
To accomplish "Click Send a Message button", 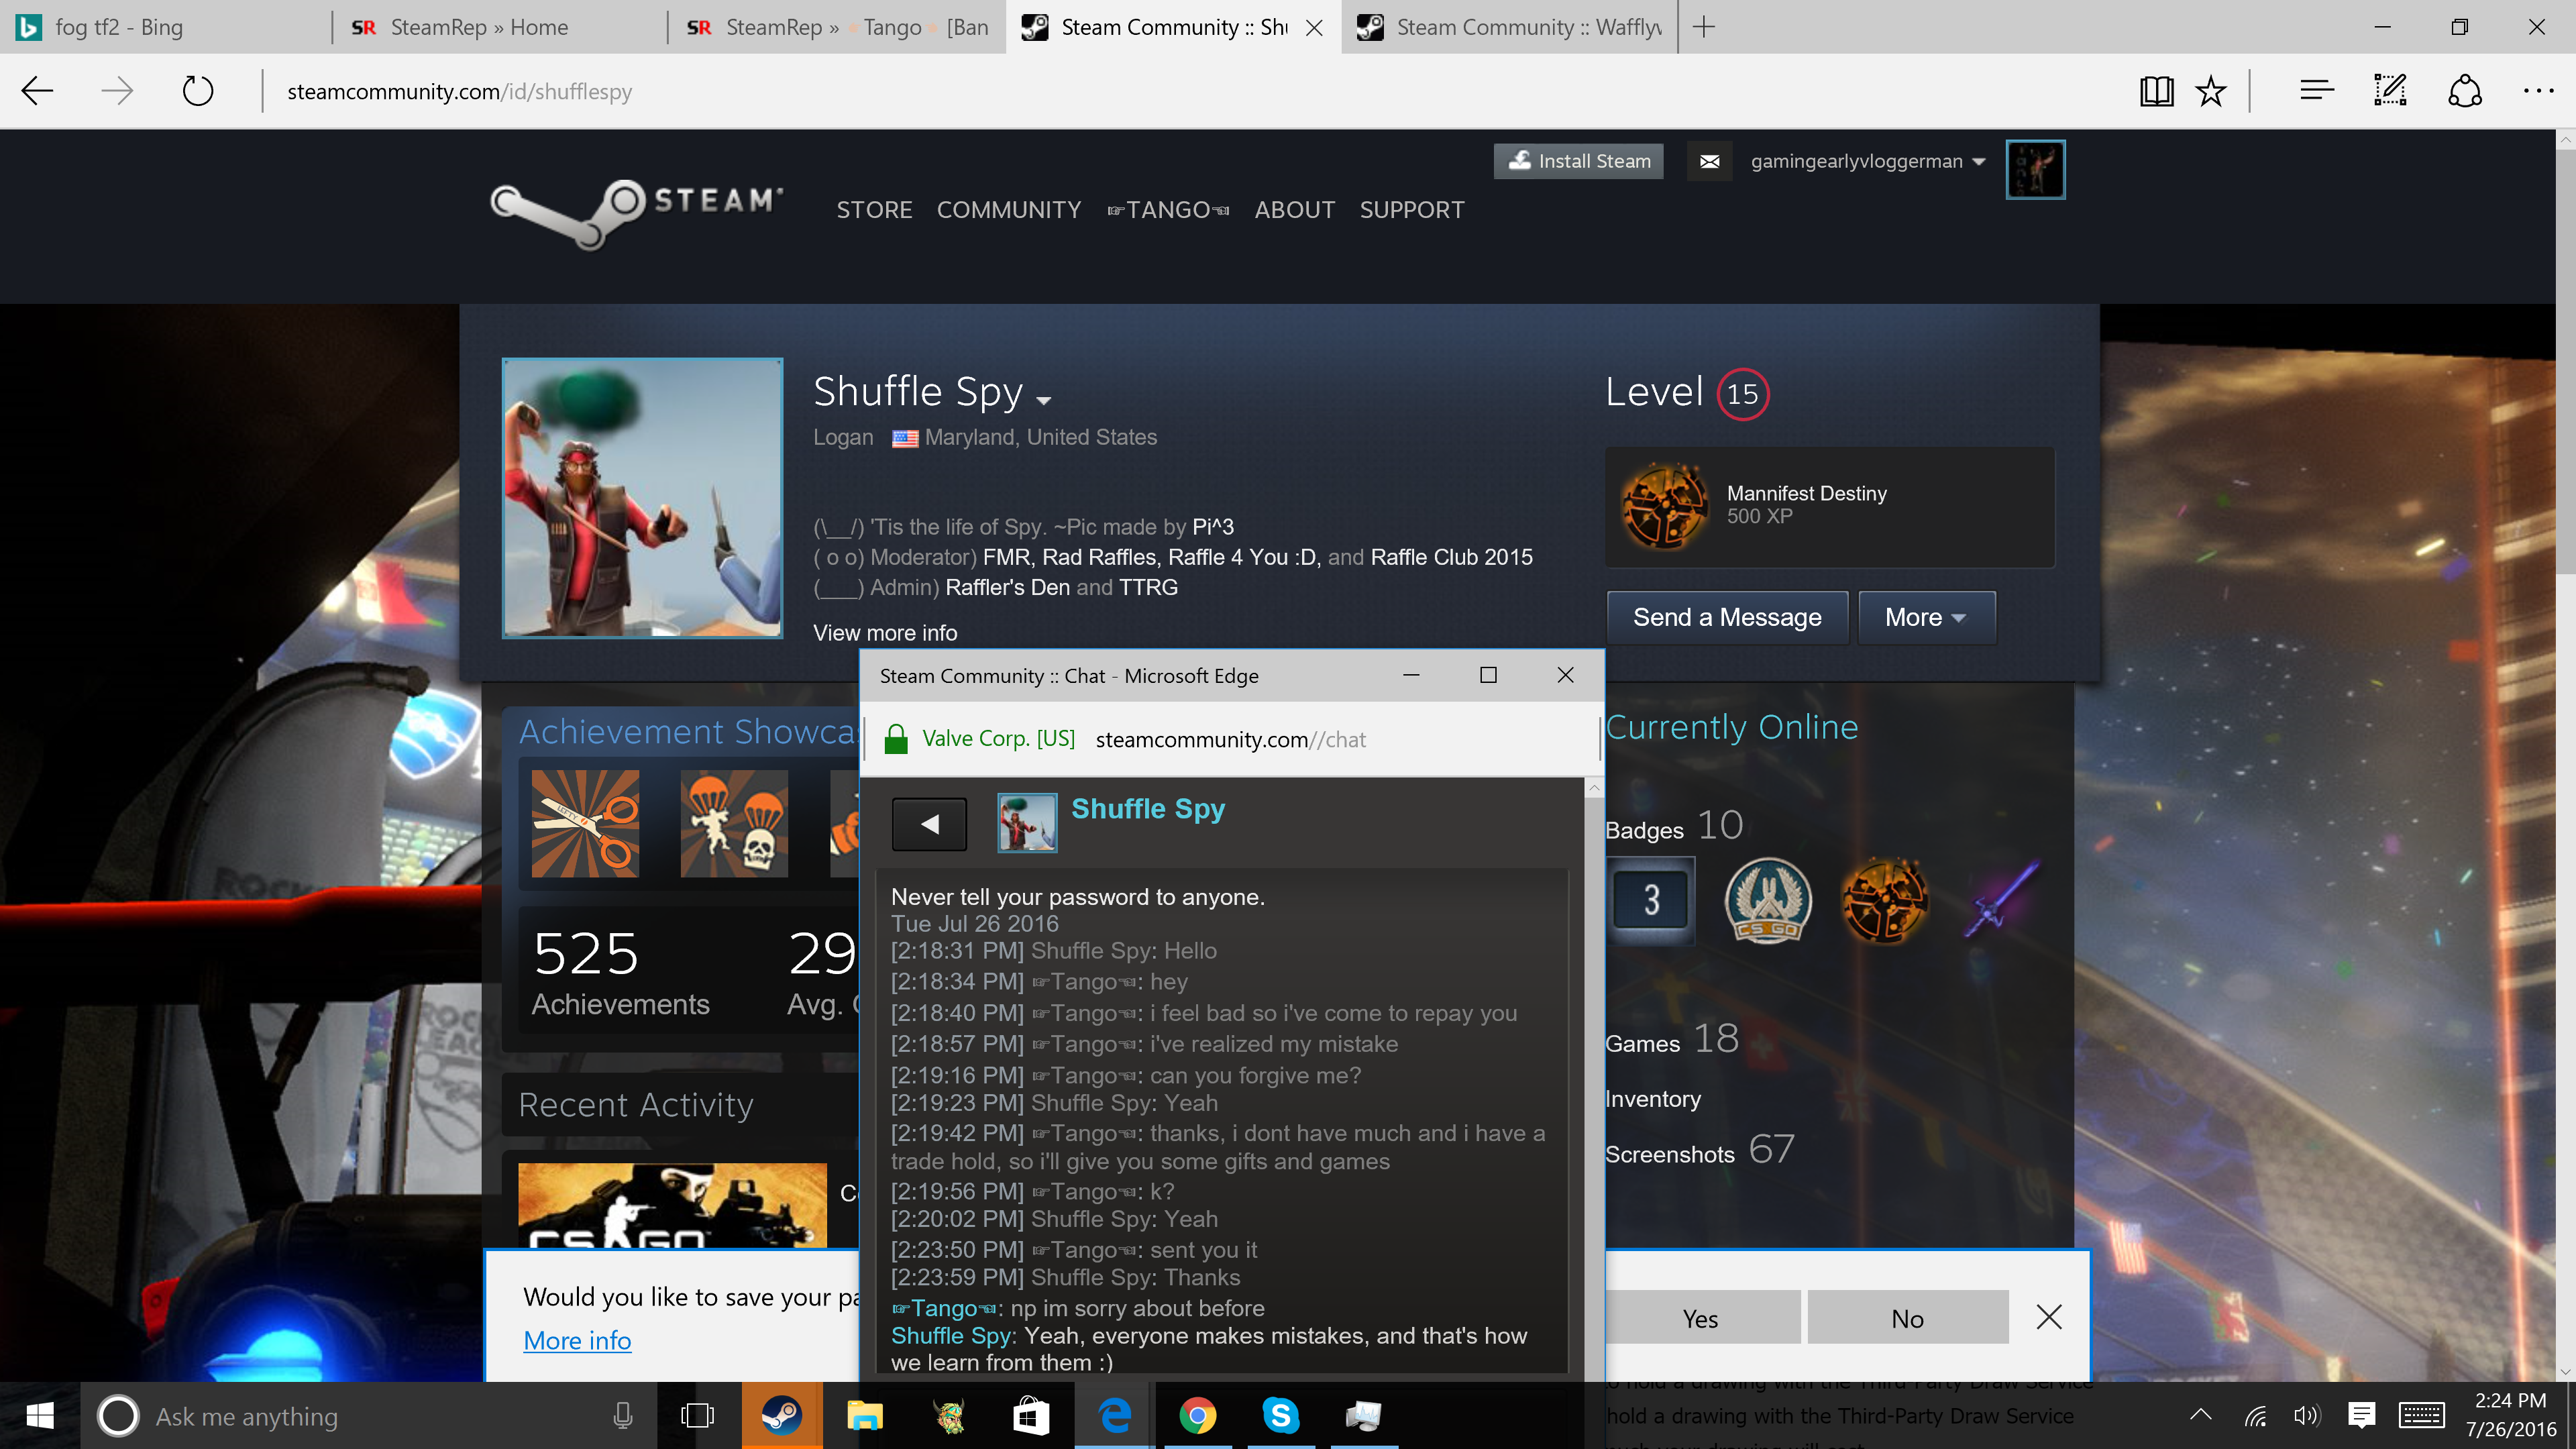I will [1726, 617].
